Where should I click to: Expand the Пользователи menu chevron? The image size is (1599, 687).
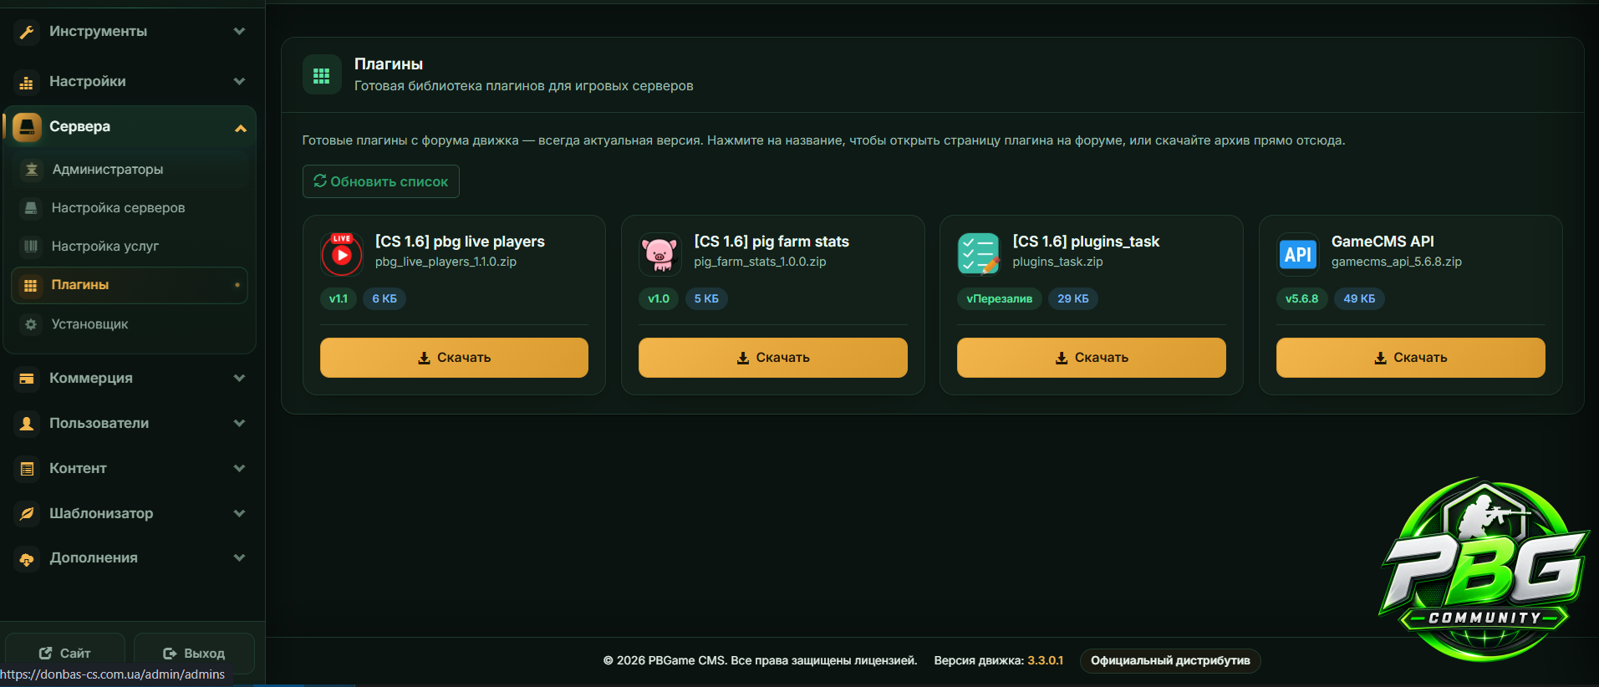pos(240,423)
